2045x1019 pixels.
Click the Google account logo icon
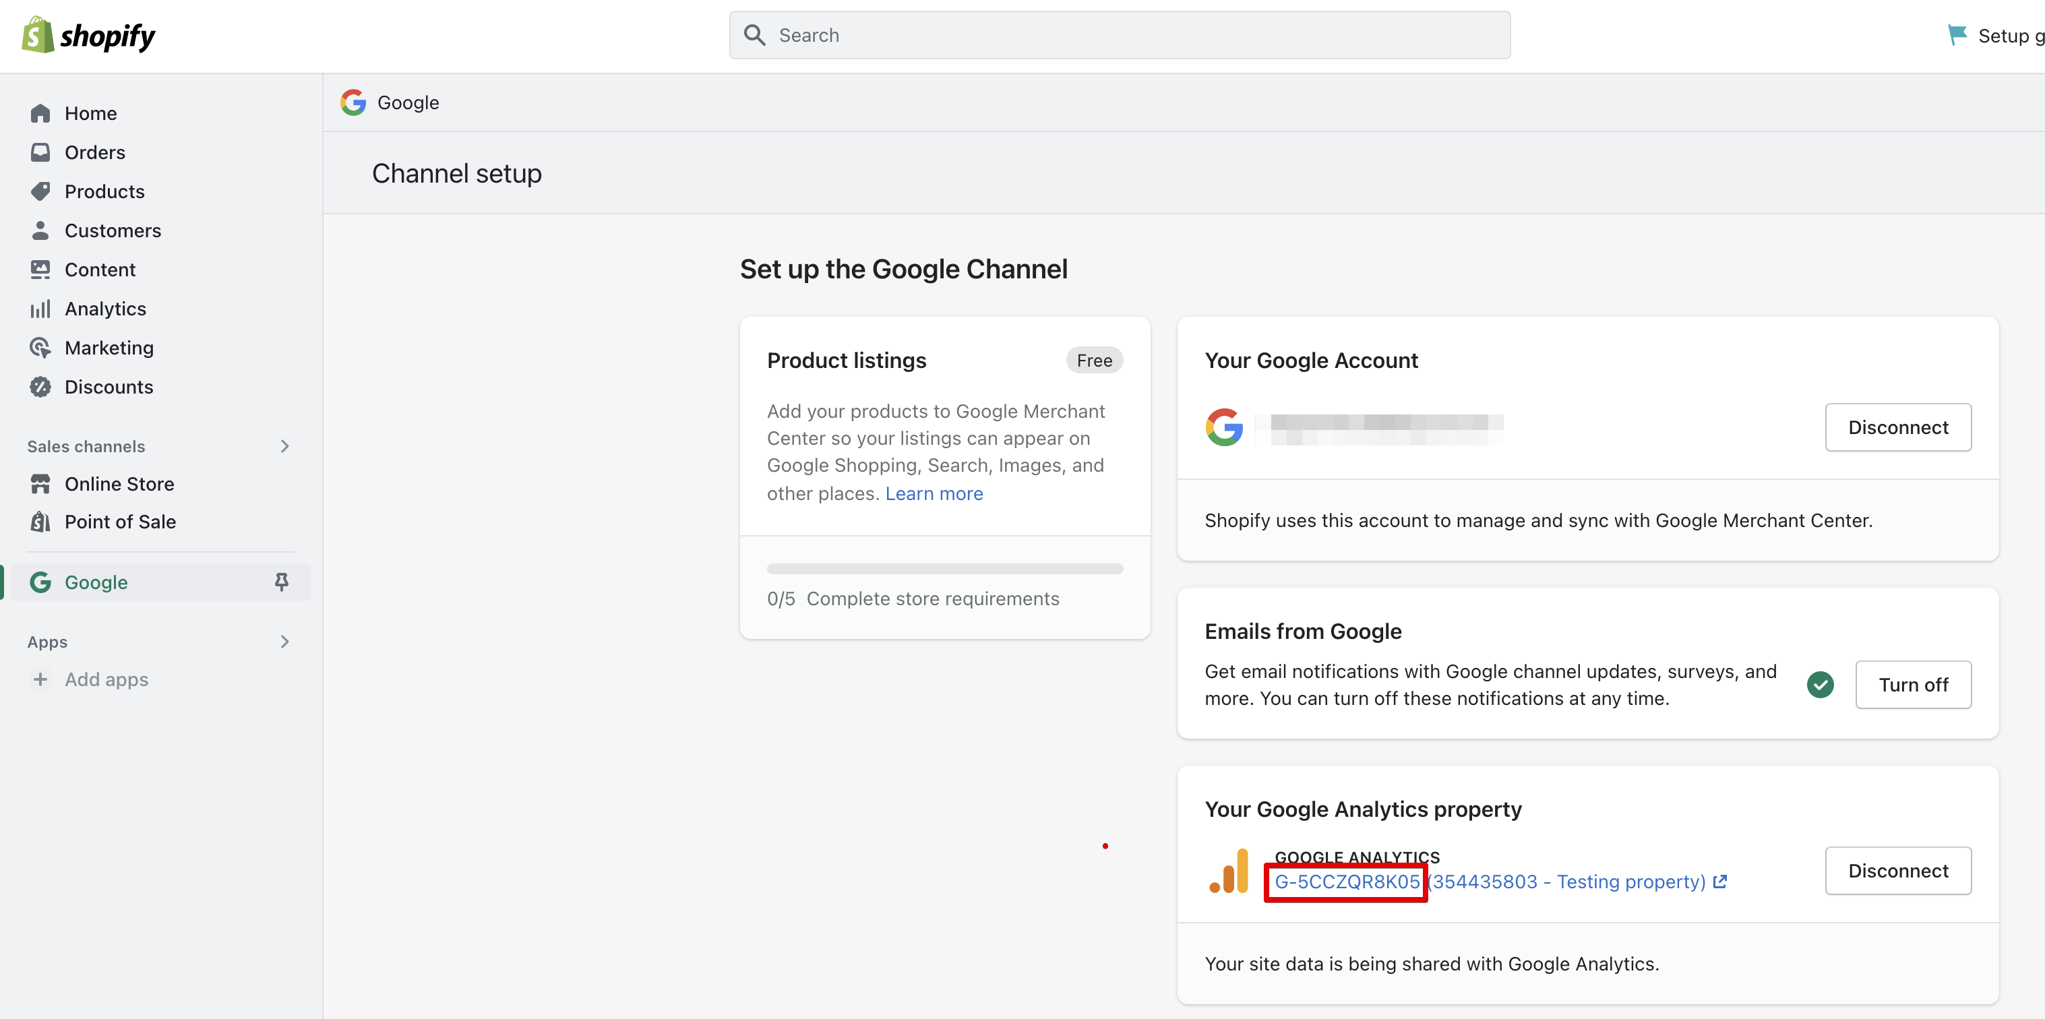tap(1224, 427)
